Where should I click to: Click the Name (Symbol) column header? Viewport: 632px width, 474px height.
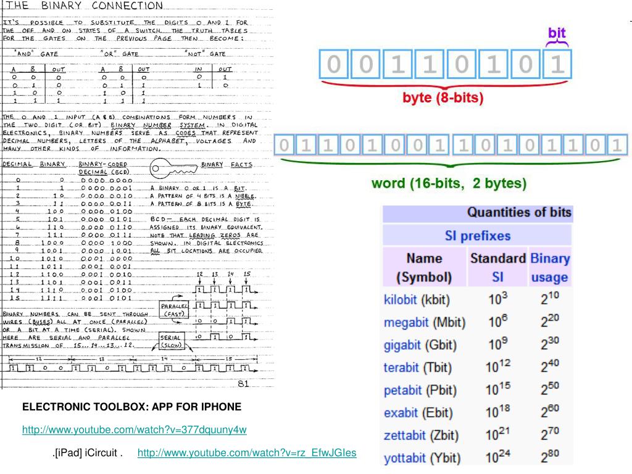[x=424, y=268]
